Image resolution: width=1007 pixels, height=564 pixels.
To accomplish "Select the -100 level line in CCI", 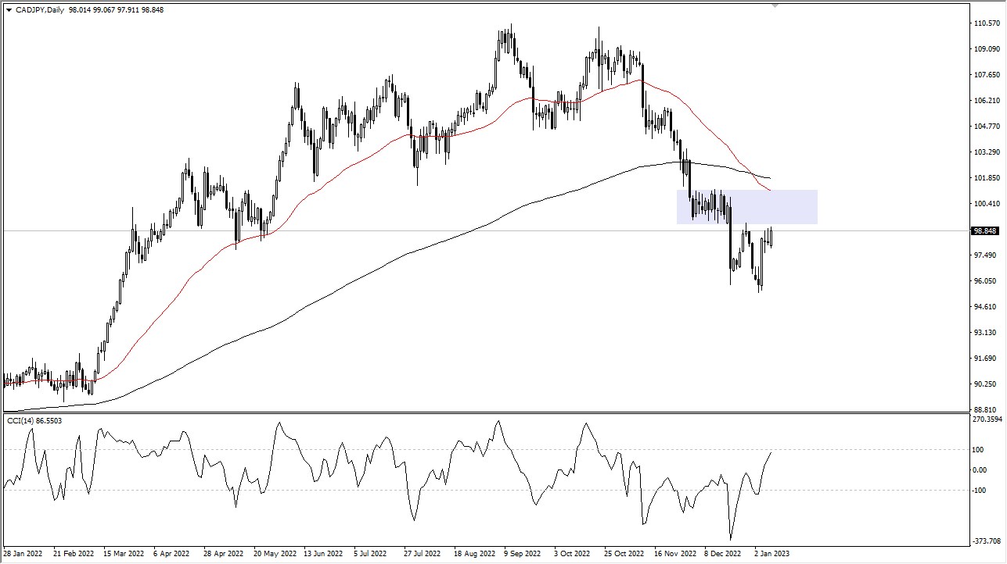I will pos(469,491).
